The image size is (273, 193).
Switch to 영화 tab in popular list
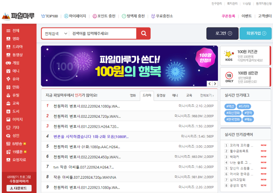coord(133,95)
